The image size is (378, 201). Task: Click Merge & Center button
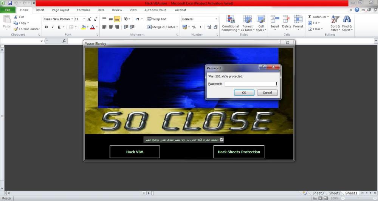(x=161, y=27)
